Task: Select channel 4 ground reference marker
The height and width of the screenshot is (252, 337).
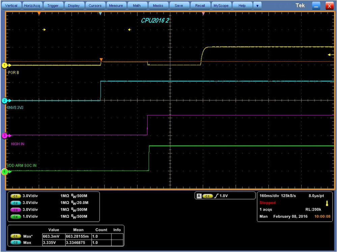Action: [5, 172]
